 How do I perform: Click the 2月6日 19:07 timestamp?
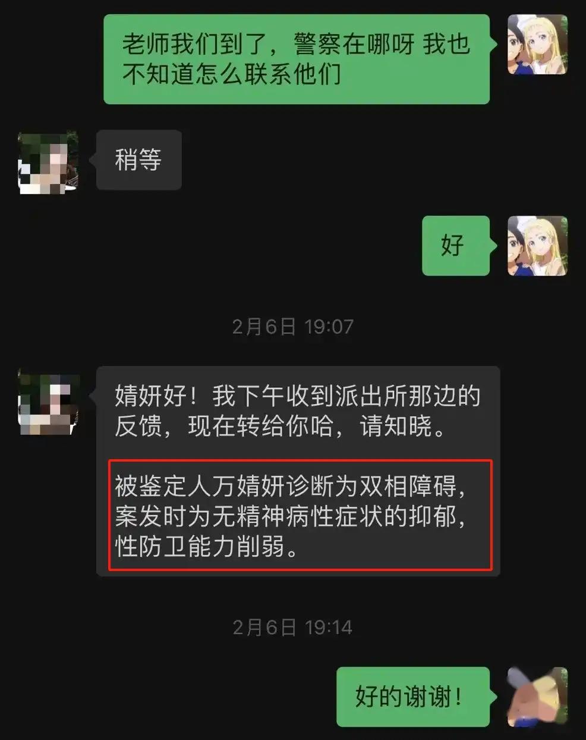[292, 327]
